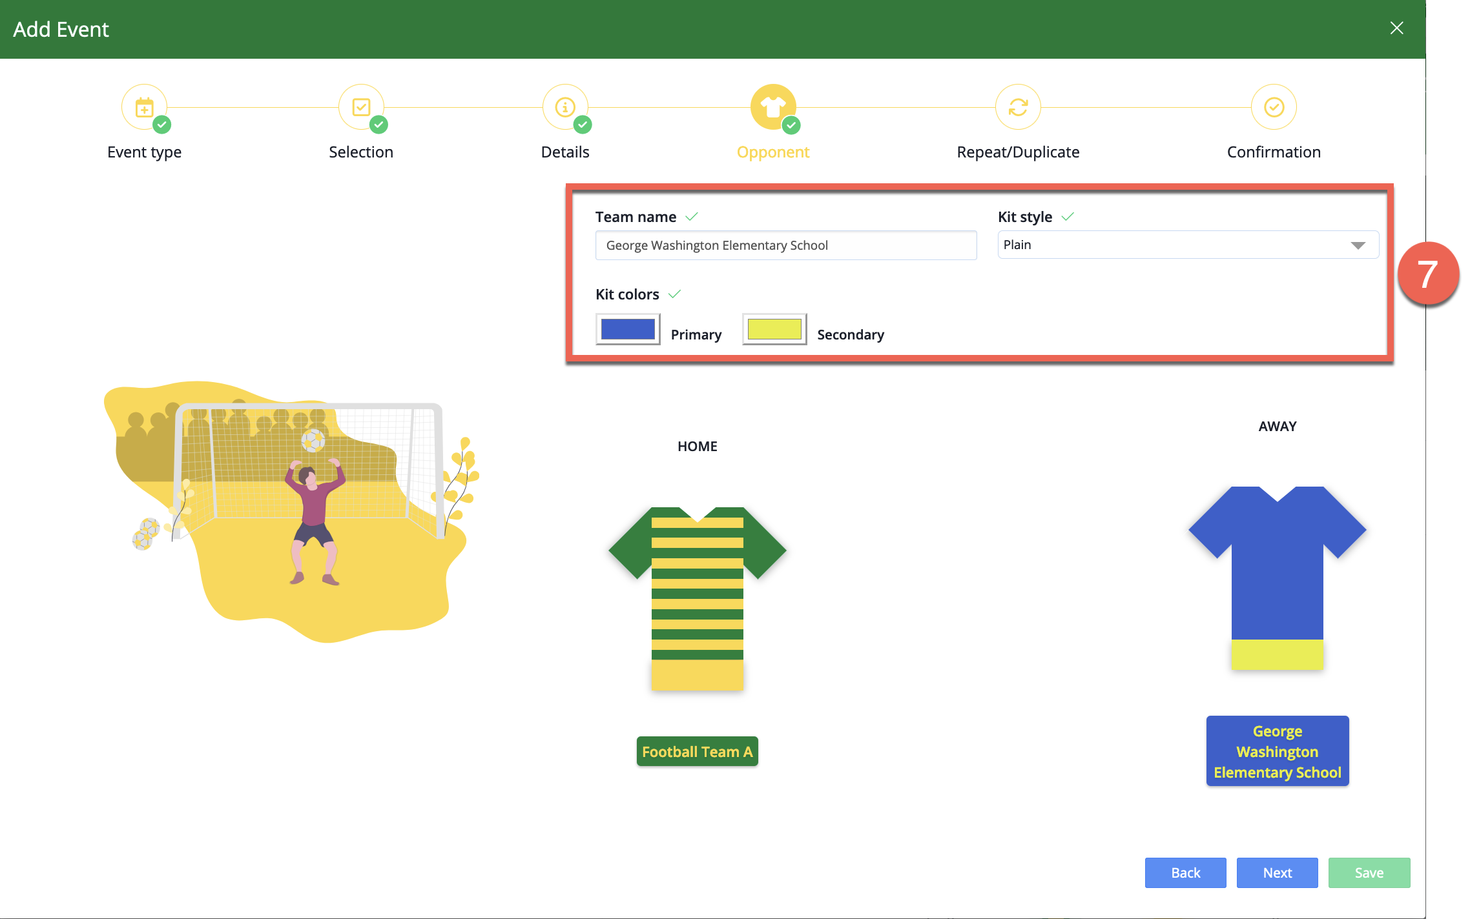Click the Details info step icon
The width and height of the screenshot is (1470, 919).
click(565, 107)
